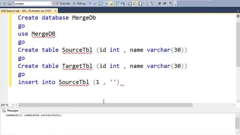Open the Query Options icon
This screenshot has height=135, width=240.
pos(106,3)
